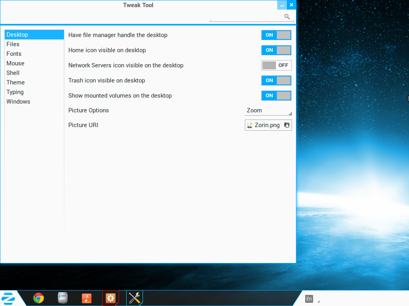Click the Picture Options label
The image size is (409, 306).
tap(88, 110)
